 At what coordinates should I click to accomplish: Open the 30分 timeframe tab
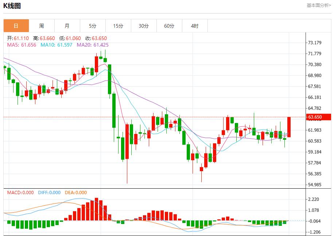point(143,25)
